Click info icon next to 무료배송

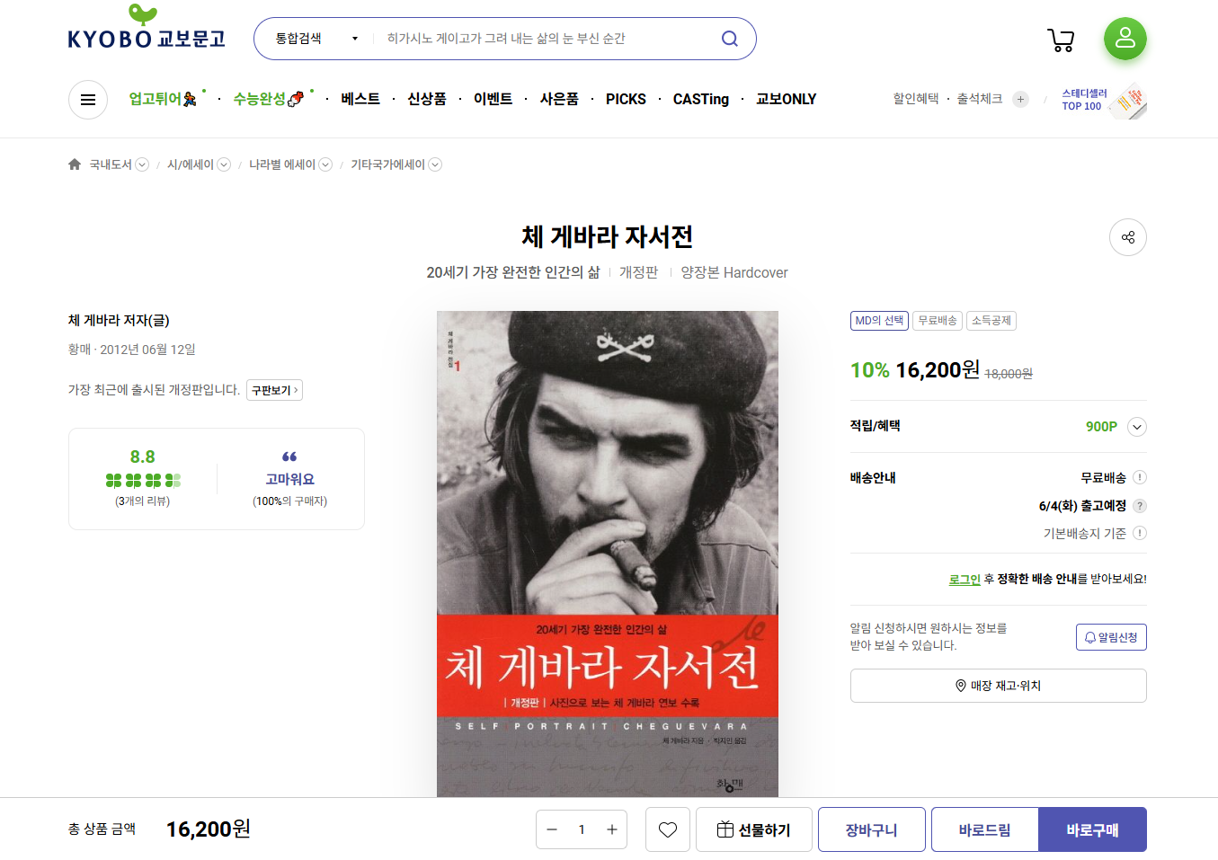point(1140,477)
